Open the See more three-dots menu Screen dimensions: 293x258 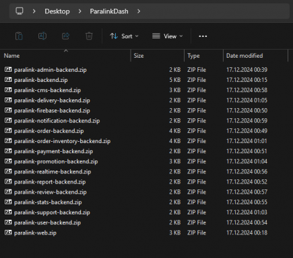point(203,36)
